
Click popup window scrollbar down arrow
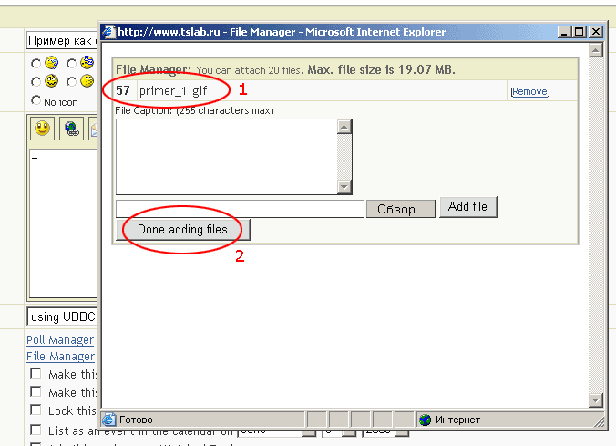(x=596, y=400)
